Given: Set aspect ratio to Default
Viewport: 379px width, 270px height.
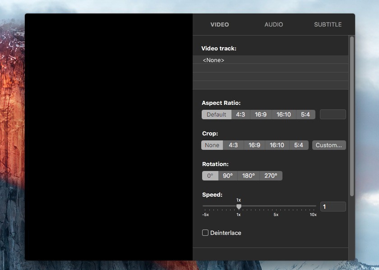Looking at the screenshot, I should pos(217,114).
